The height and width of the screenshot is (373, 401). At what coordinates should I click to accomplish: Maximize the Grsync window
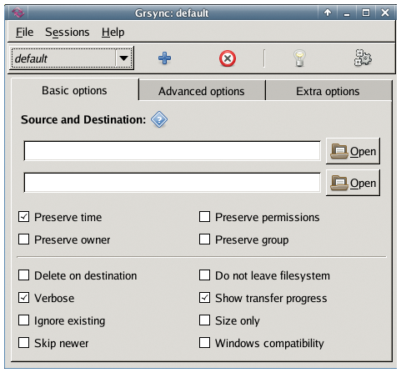(x=366, y=13)
